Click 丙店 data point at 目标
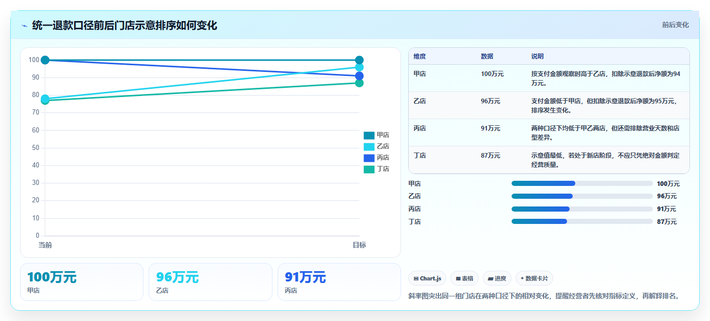 (x=359, y=76)
